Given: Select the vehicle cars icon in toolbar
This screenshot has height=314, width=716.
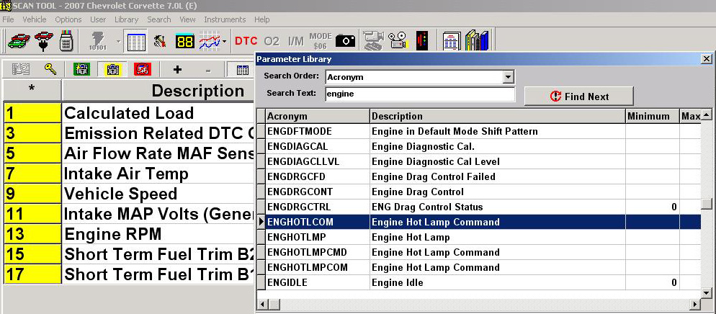Looking at the screenshot, I should pos(17,42).
